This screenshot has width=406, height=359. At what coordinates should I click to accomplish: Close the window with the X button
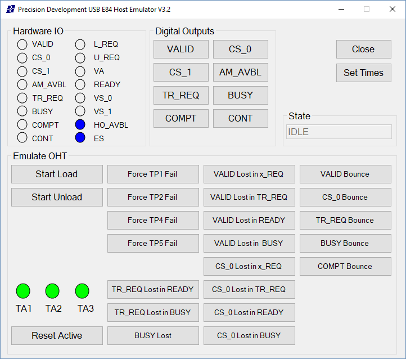[393, 10]
